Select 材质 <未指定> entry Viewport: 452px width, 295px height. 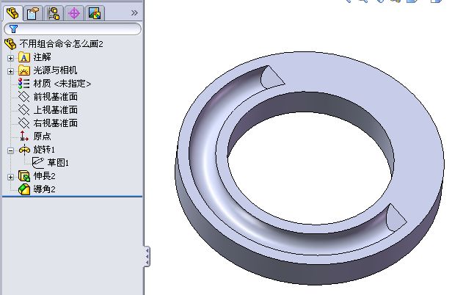coord(62,84)
